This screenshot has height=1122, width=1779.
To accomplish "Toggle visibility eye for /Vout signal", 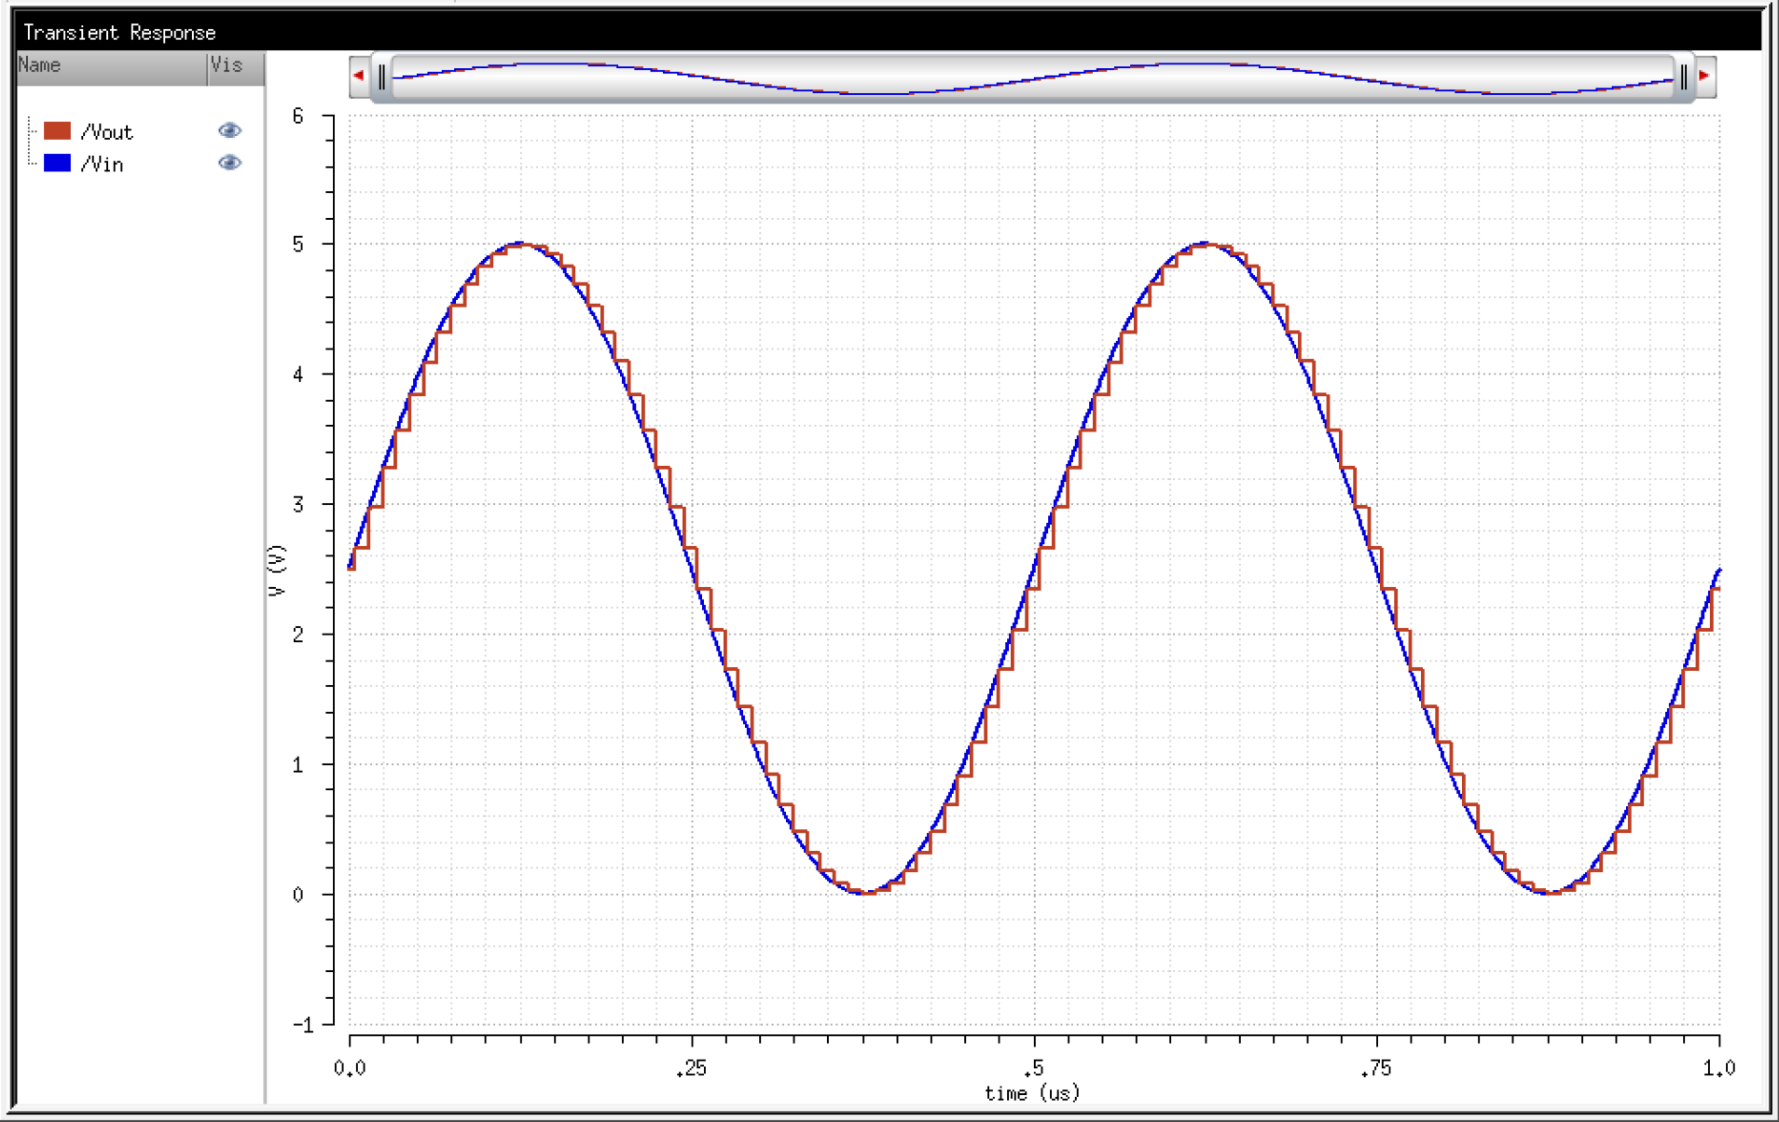I will point(229,130).
